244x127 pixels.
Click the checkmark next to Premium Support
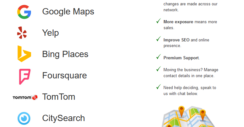point(158,57)
